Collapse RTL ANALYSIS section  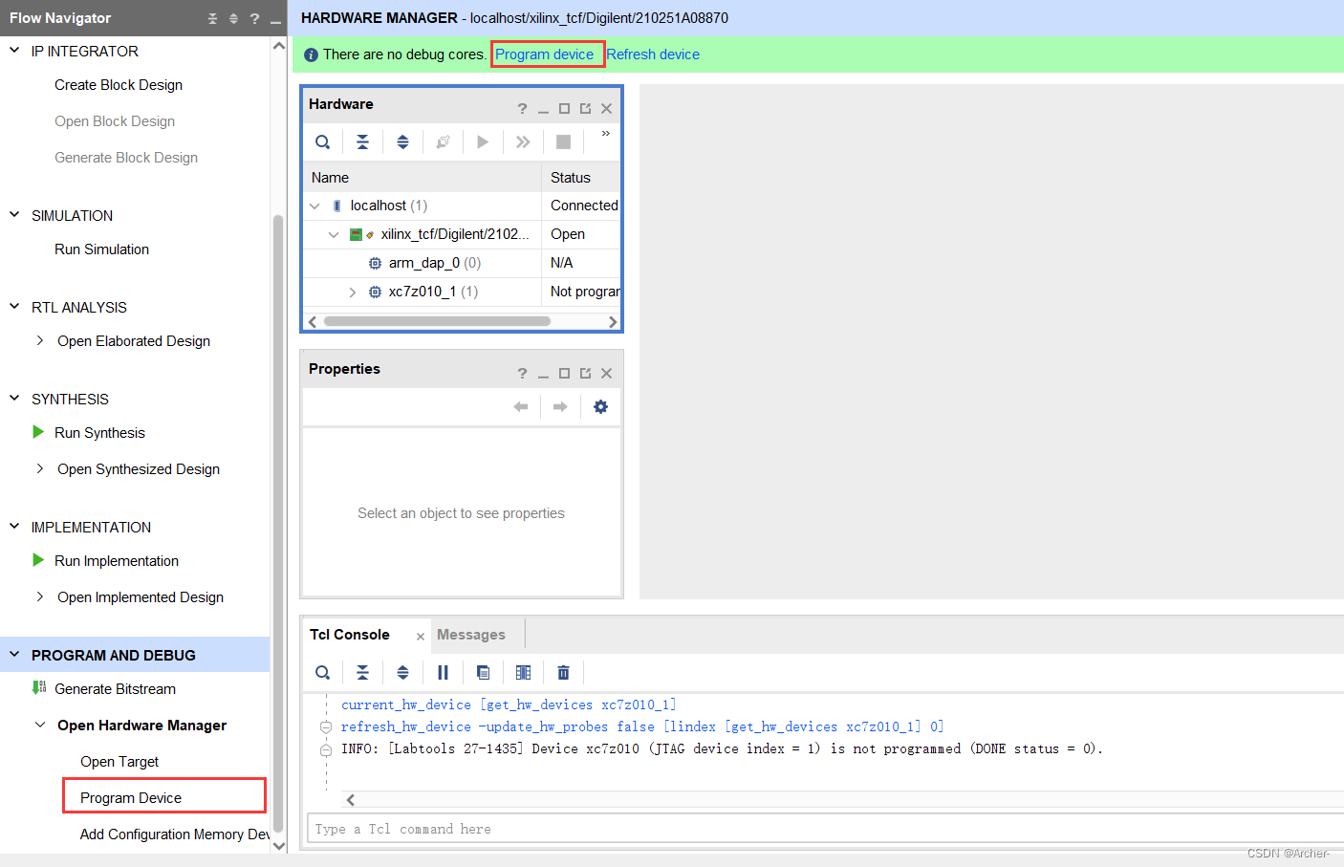[14, 307]
